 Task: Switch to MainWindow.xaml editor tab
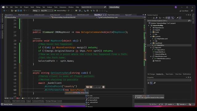[x=83, y=15]
